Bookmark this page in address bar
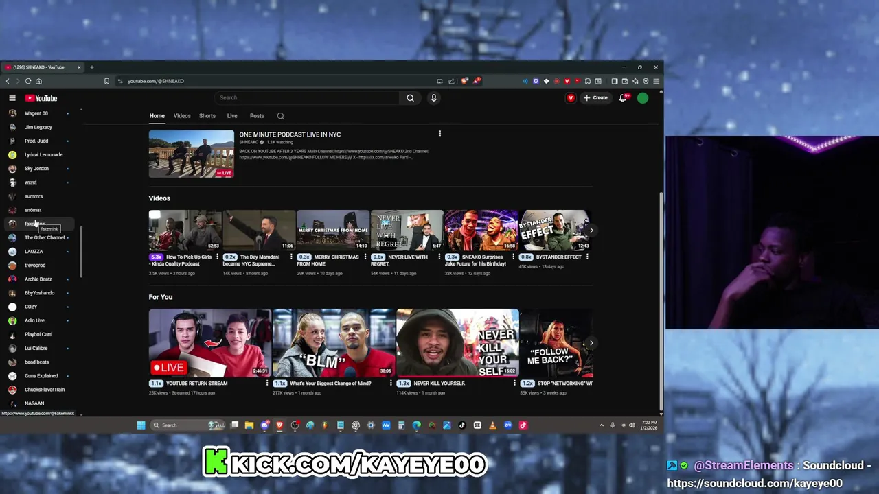The image size is (879, 494). coord(106,81)
